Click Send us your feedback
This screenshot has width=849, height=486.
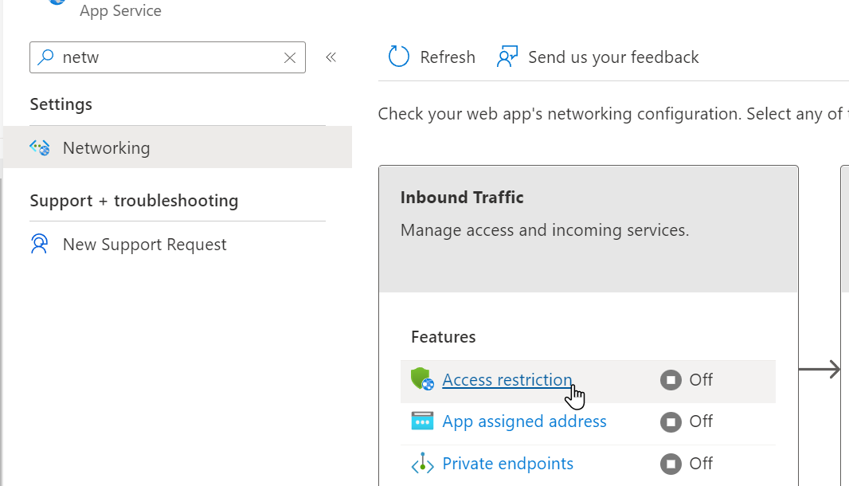613,57
